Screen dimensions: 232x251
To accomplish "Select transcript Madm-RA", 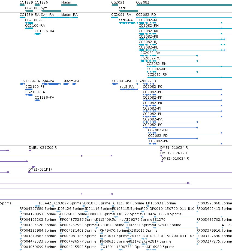I will pos(70,14).
